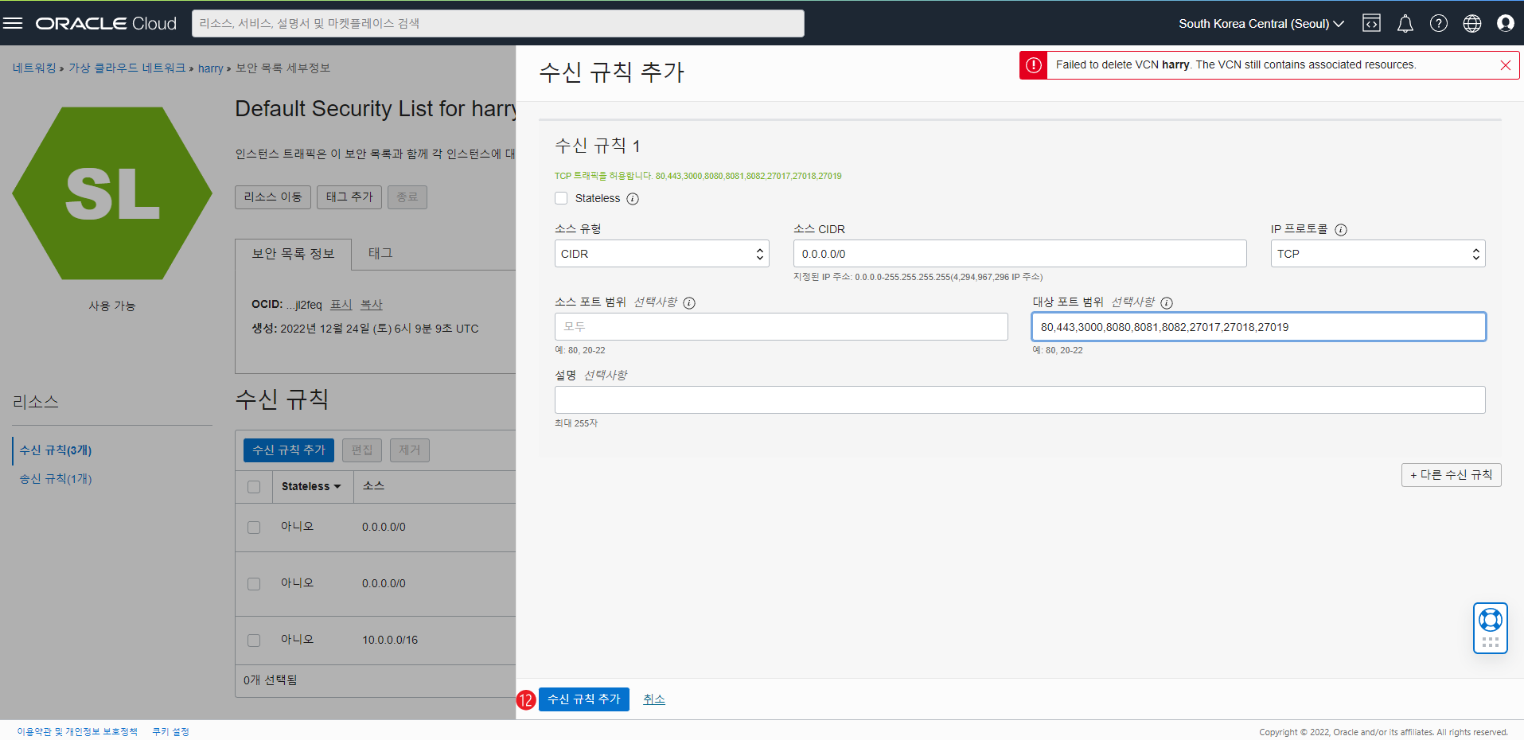Click the 태그 추가 button
This screenshot has height=740, width=1524.
(x=349, y=197)
